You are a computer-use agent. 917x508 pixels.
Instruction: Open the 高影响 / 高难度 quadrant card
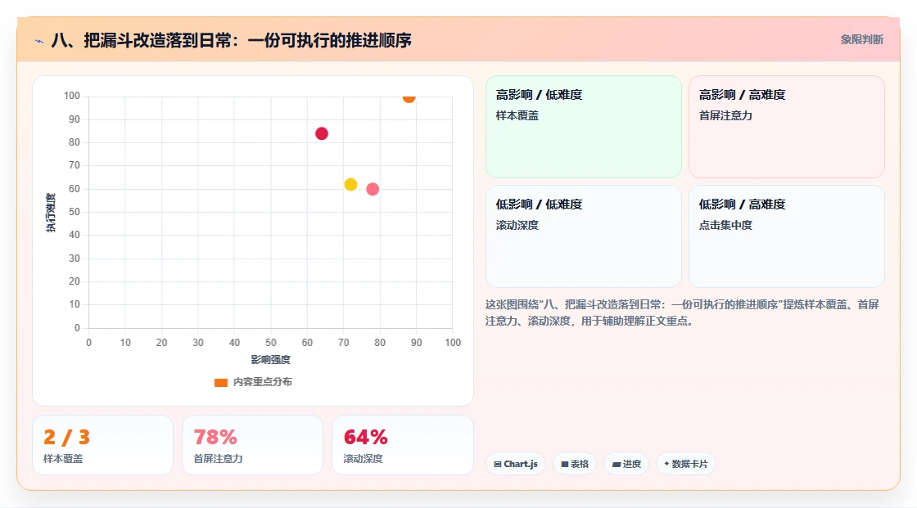[x=787, y=126]
